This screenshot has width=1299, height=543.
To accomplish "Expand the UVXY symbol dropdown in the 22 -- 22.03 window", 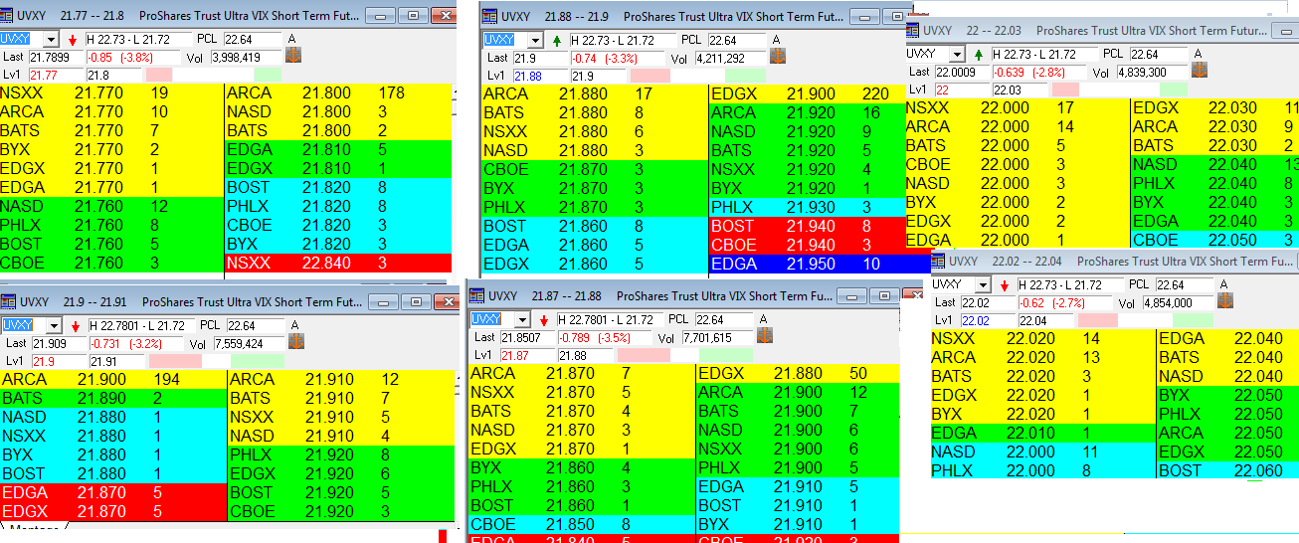I will 957,54.
